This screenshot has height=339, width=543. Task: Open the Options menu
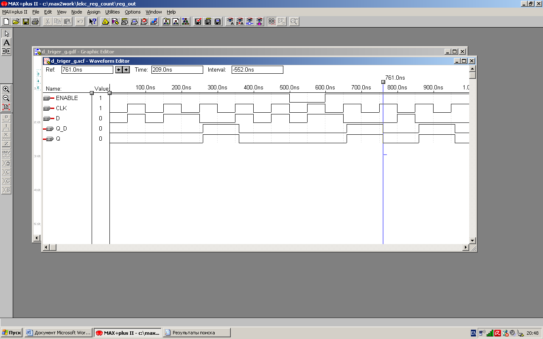point(133,12)
